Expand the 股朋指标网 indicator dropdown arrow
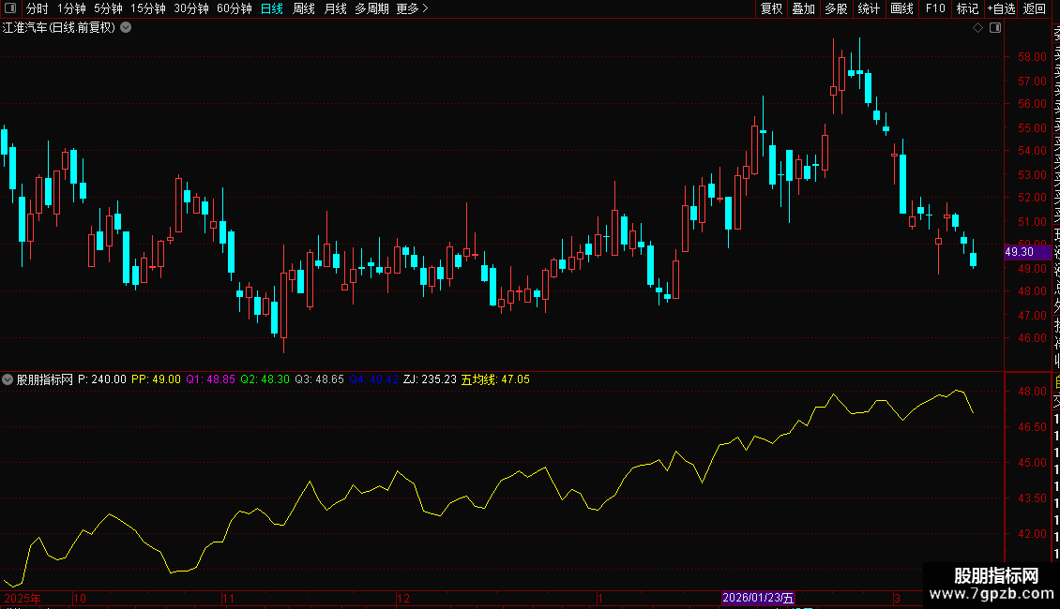Screen dimensions: 1060x609 coord(8,379)
